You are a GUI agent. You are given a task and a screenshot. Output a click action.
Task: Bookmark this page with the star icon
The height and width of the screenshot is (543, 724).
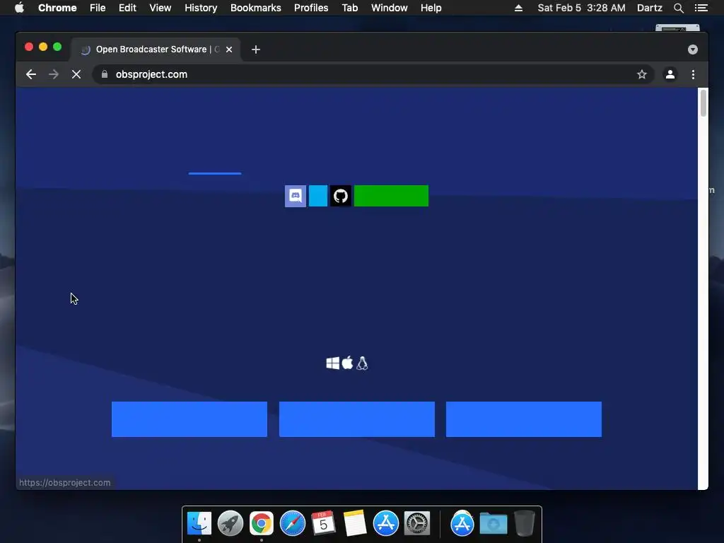pyautogui.click(x=642, y=74)
